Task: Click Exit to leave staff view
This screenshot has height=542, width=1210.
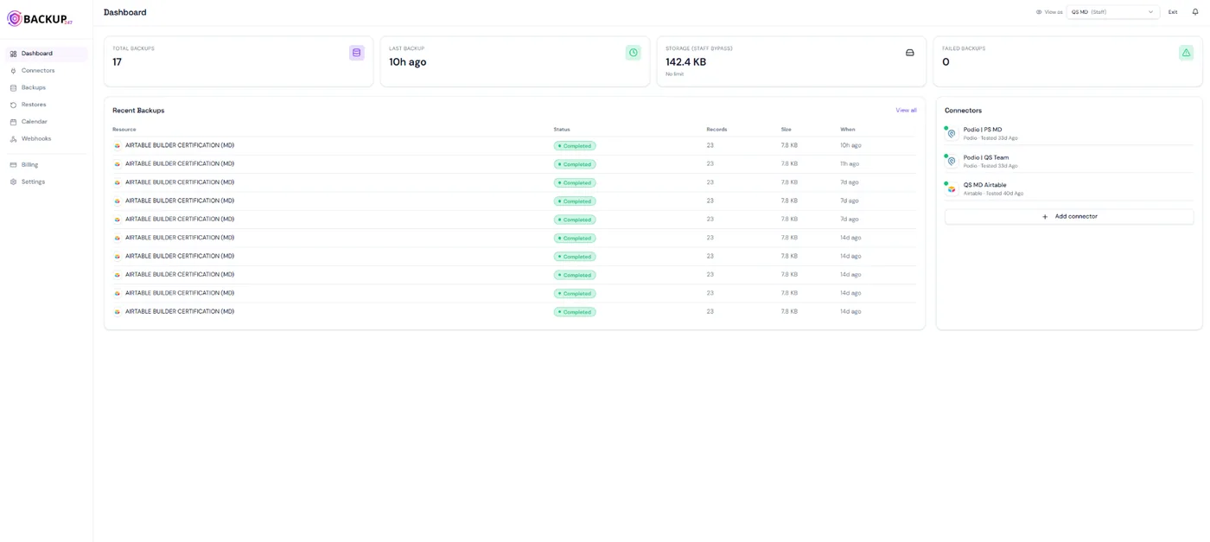Action: (1173, 12)
